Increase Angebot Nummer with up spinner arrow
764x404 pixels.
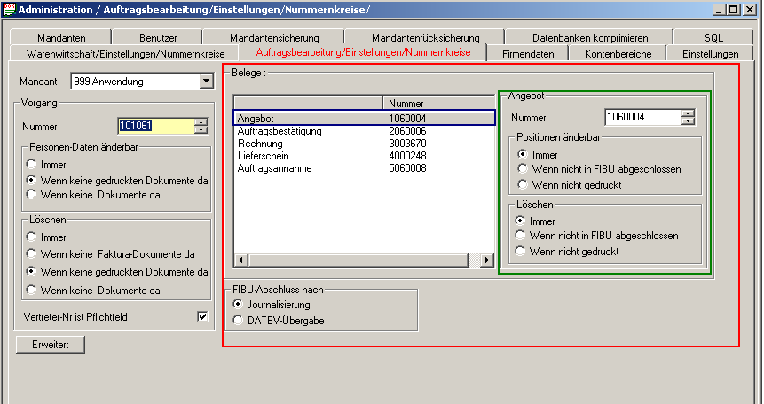pos(688,113)
